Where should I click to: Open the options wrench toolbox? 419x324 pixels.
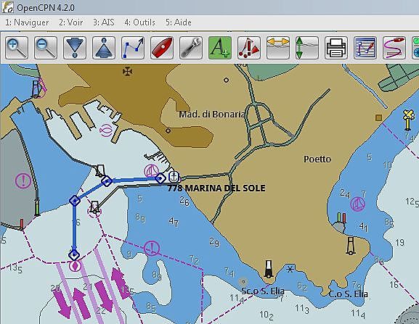pos(191,48)
